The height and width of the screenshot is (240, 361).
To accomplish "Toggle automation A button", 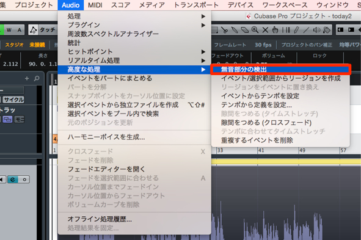I will pos(20,30).
